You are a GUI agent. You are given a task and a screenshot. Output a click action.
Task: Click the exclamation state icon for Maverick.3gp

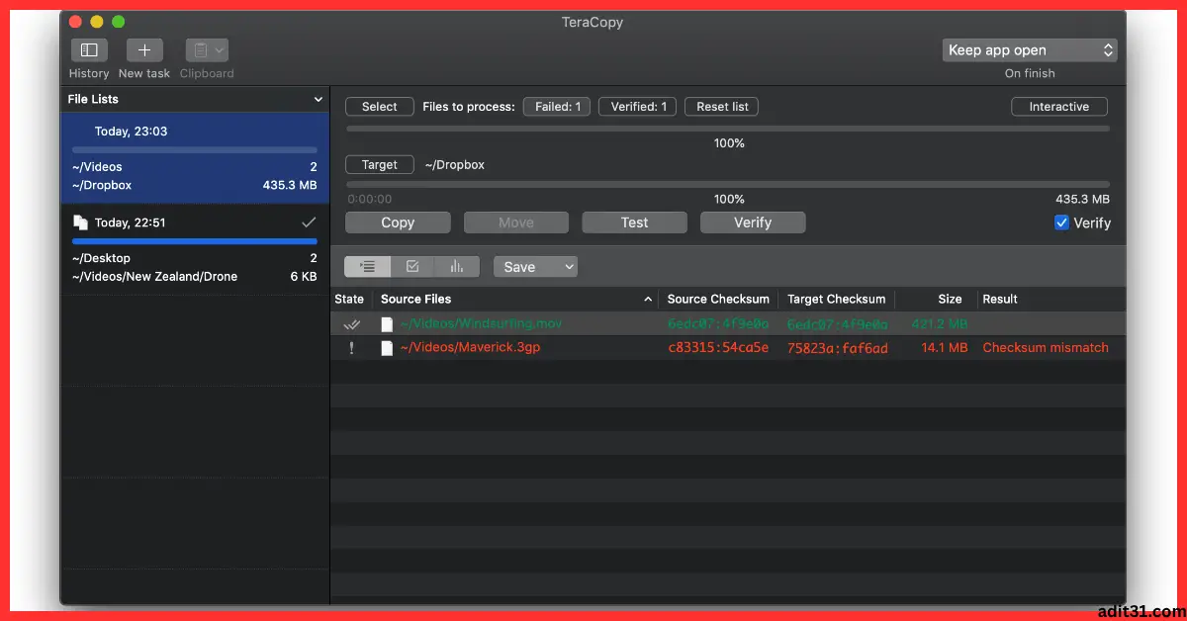(x=350, y=348)
